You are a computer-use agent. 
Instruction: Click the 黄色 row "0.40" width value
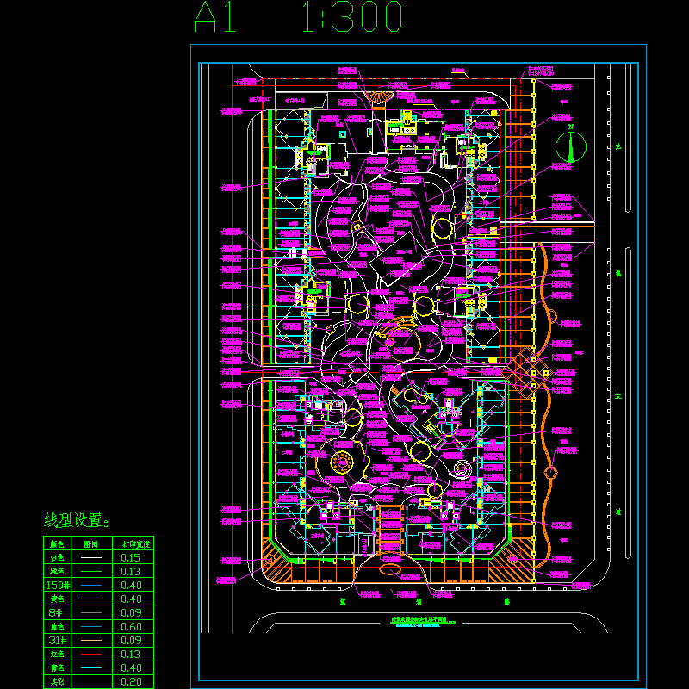132,599
